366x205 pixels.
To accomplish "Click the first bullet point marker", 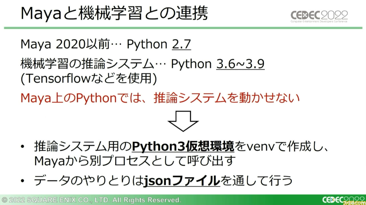I will click(x=23, y=147).
